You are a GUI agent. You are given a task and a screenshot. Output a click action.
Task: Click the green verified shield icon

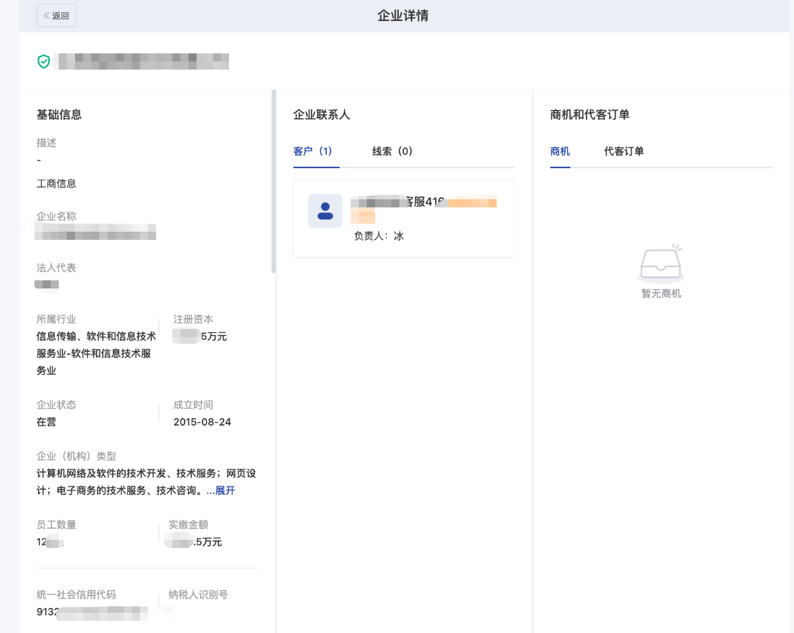(x=43, y=61)
